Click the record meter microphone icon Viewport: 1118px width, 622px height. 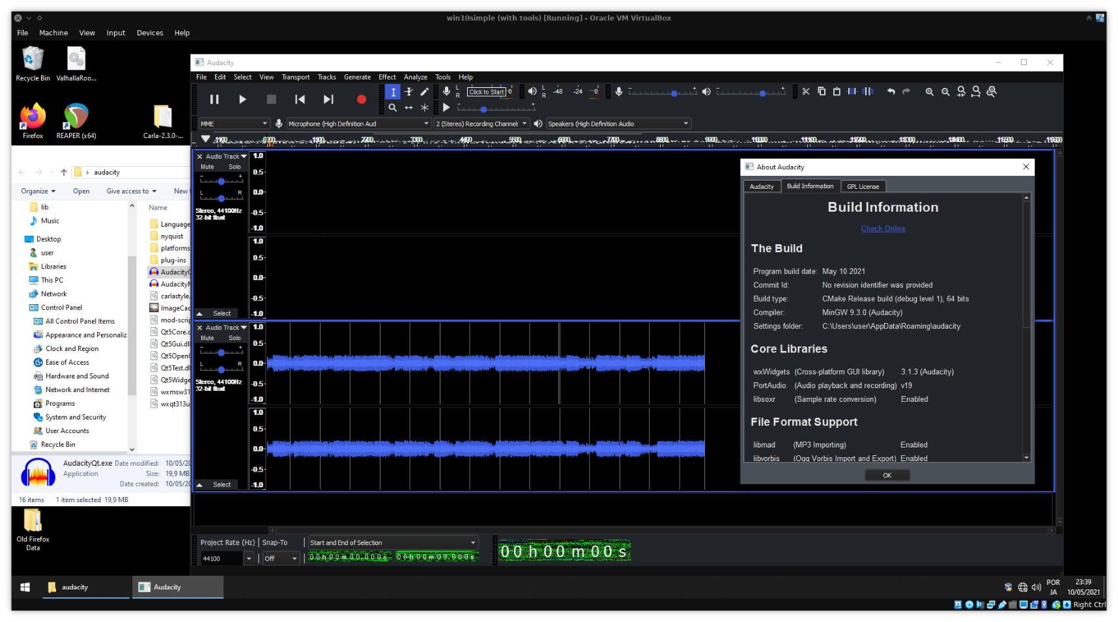[446, 92]
